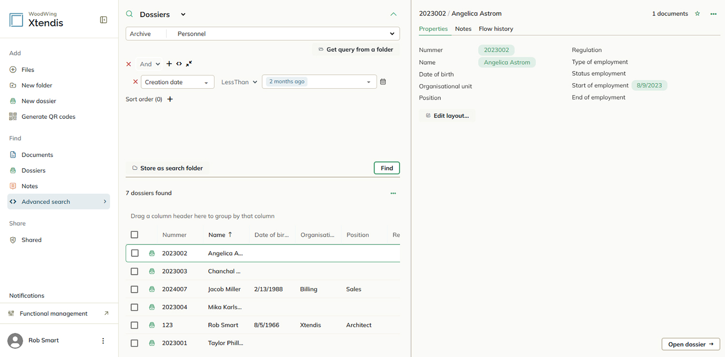Screen dimensions: 725x357
Task: Mark dossier as favorite with star icon
Action: coord(697,14)
